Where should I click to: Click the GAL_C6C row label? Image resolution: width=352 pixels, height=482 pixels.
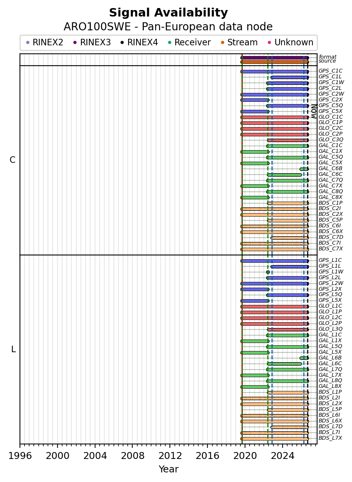(331, 174)
